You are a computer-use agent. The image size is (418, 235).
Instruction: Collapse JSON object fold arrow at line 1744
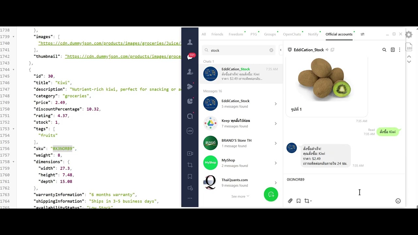coord(13,70)
